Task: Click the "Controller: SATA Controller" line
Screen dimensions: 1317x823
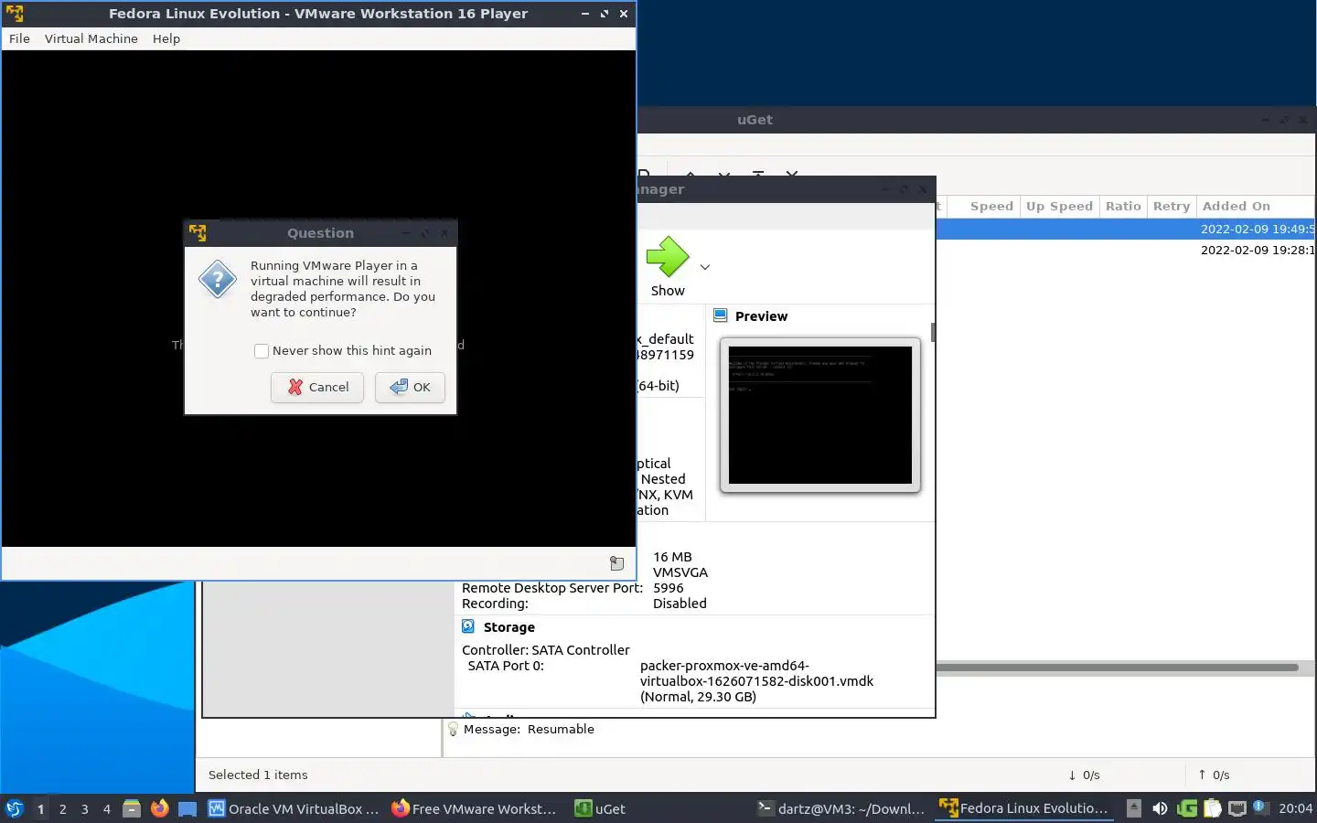Action: click(x=545, y=650)
